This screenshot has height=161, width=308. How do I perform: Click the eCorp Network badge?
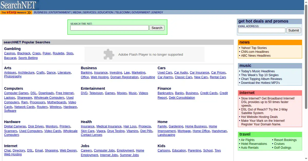[16, 12]
